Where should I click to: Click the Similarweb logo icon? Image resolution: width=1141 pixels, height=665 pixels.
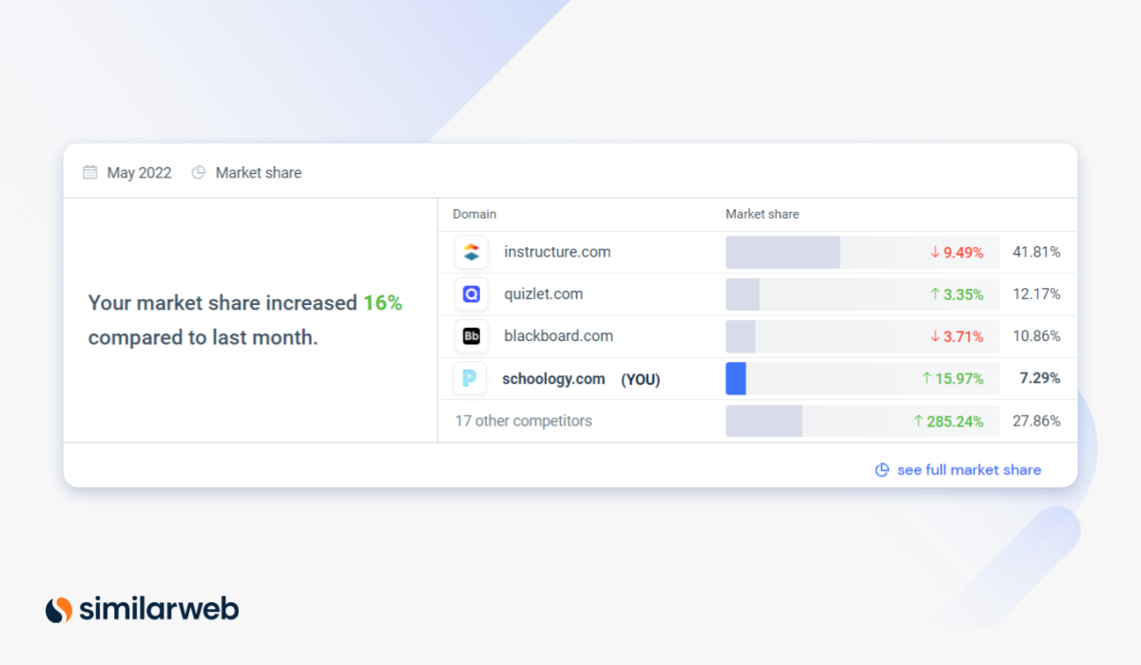pyautogui.click(x=59, y=609)
